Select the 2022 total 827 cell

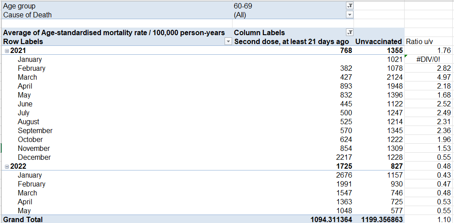379,166
